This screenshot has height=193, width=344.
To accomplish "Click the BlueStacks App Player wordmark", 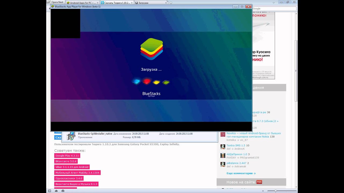I will pos(151,94).
